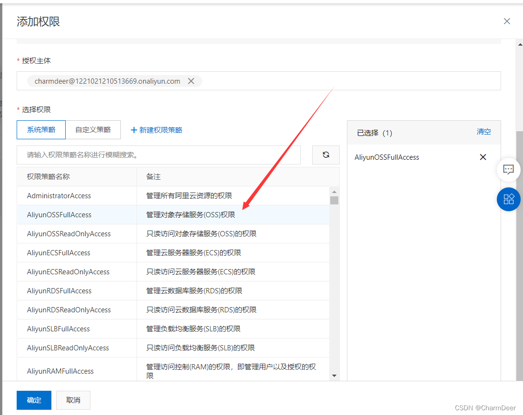Click the 管理对象存储服务(OSS)权限 description
Viewport: 523px width, 415px height.
[190, 214]
